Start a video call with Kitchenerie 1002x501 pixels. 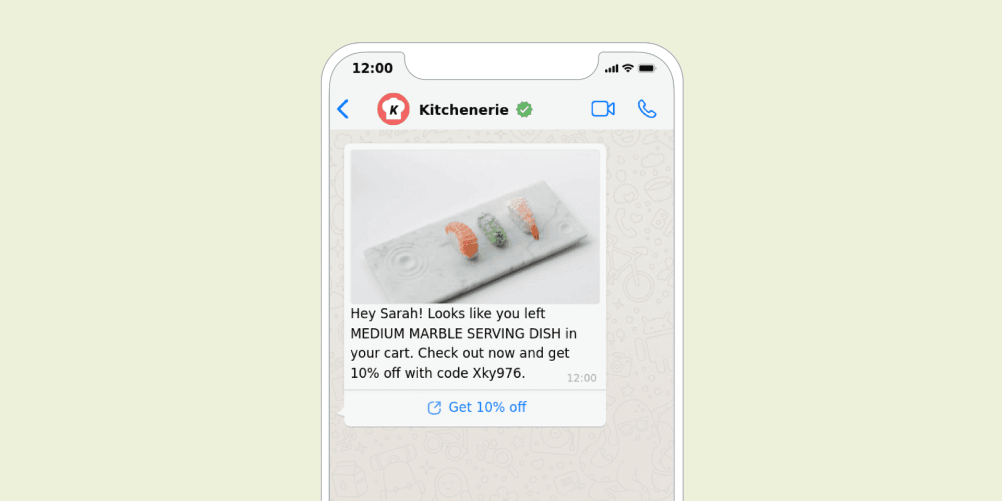click(603, 109)
